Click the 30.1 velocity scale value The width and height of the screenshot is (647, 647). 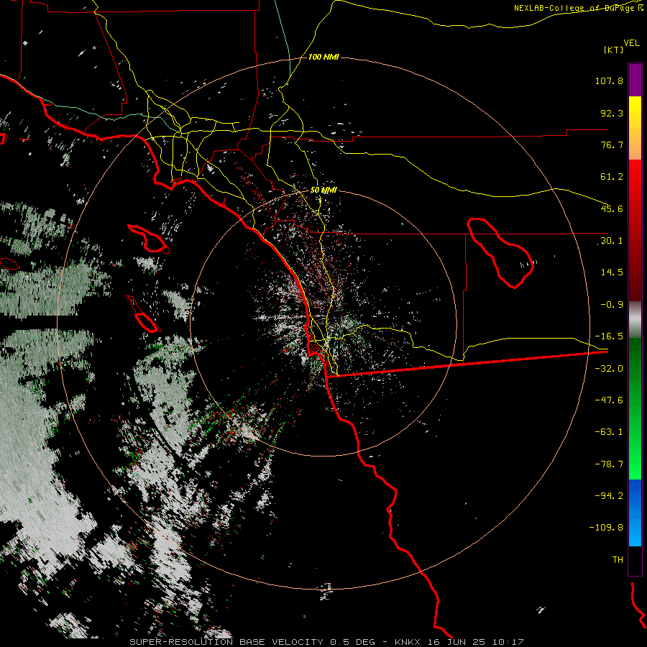612,241
